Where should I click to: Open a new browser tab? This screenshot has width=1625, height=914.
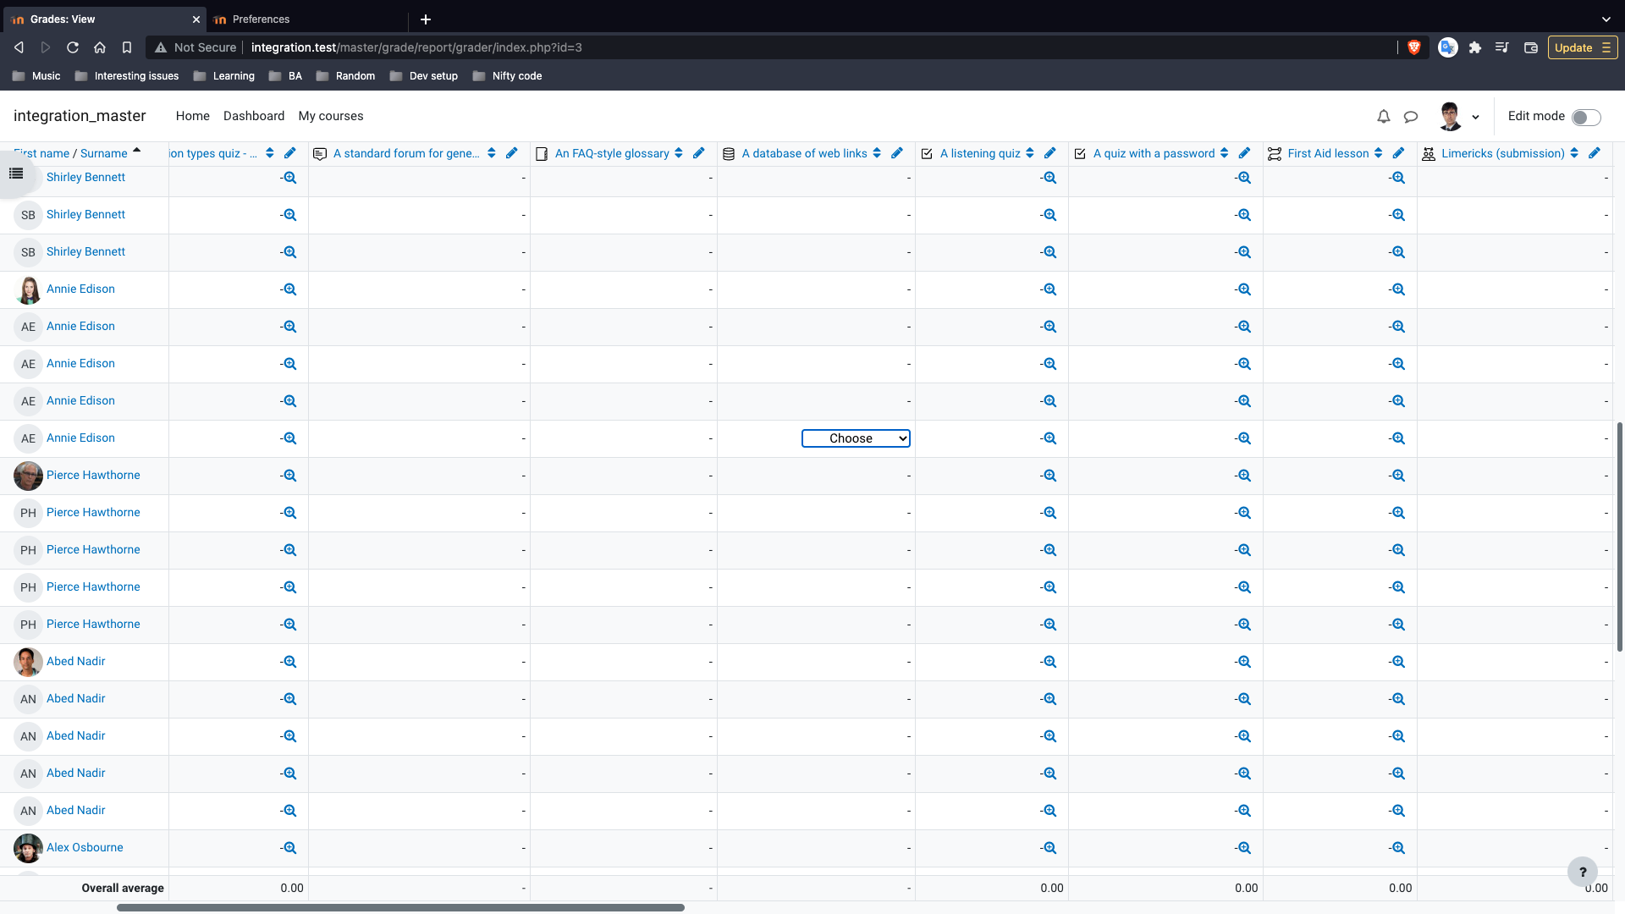pos(426,19)
